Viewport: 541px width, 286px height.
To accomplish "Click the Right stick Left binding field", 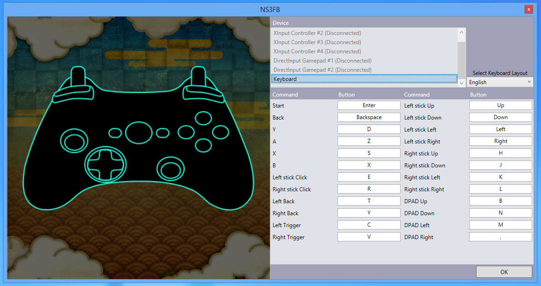I will pyautogui.click(x=500, y=177).
